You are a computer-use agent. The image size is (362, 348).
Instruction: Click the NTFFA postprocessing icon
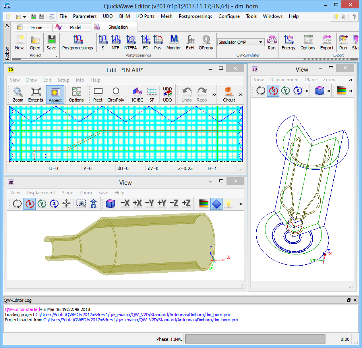coord(131,43)
